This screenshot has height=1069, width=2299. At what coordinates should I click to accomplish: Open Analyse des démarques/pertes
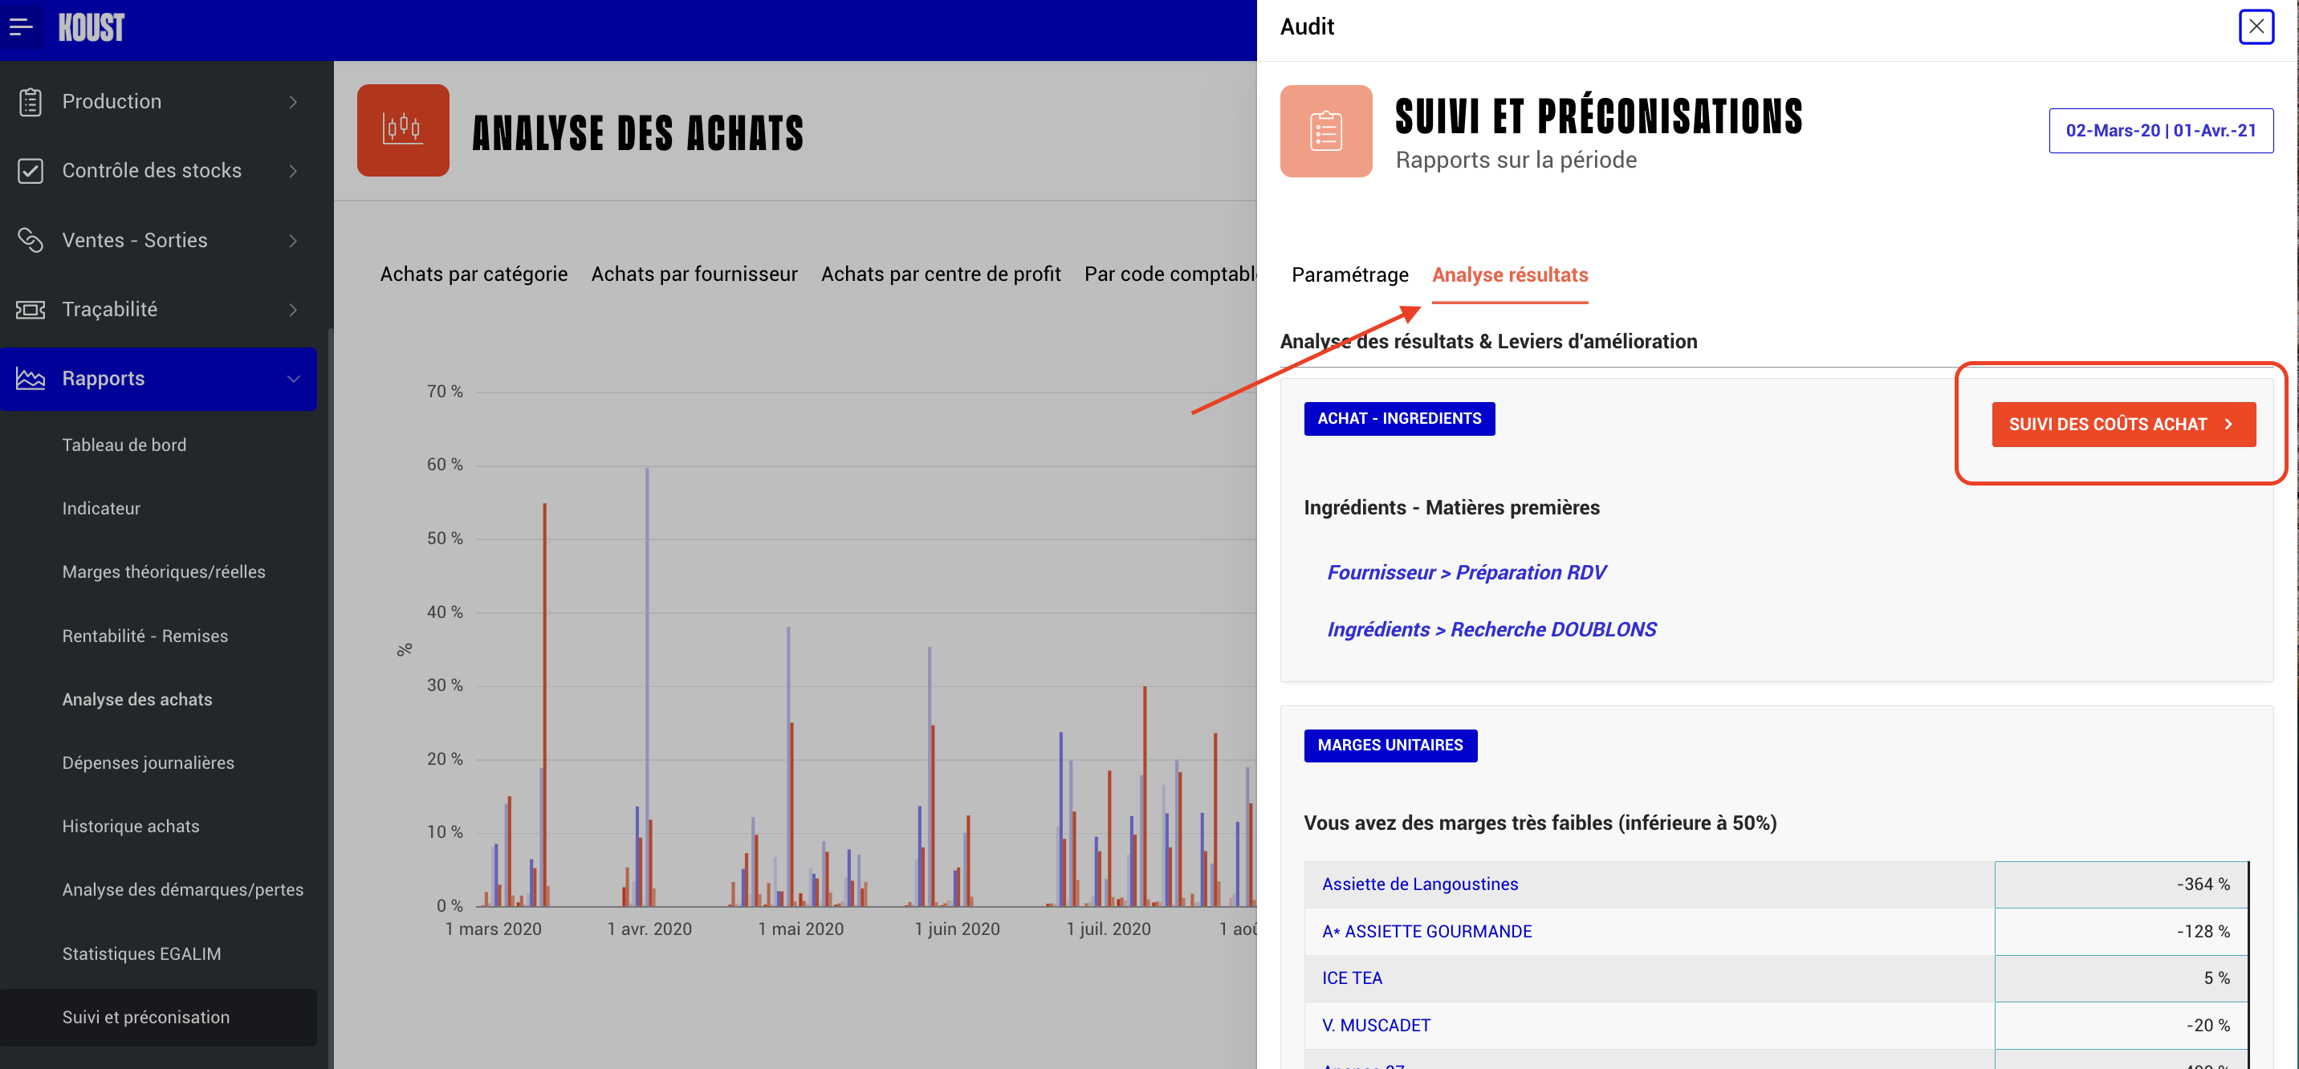(x=182, y=888)
